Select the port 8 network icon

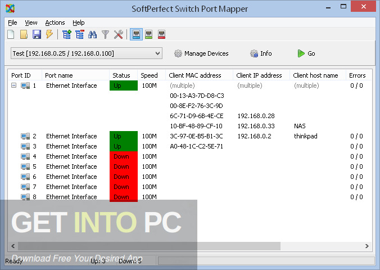point(25,197)
